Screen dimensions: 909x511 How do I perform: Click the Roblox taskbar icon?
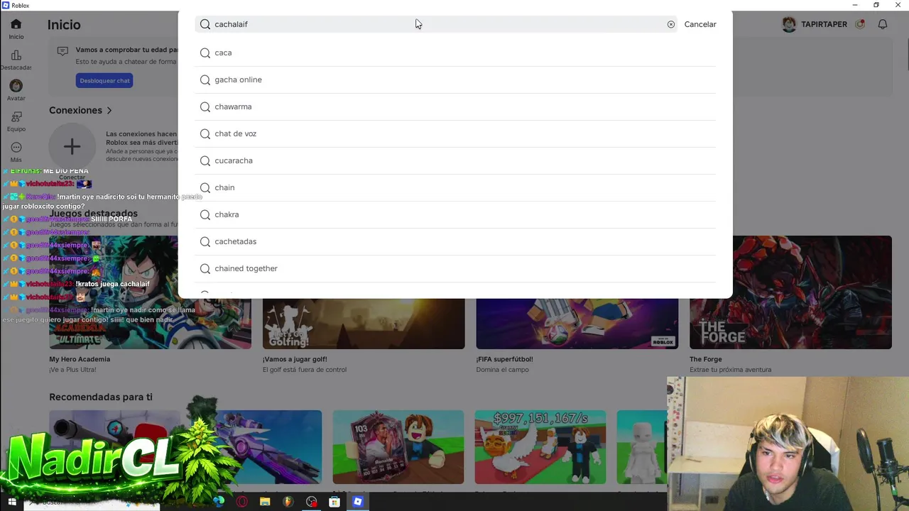point(358,502)
